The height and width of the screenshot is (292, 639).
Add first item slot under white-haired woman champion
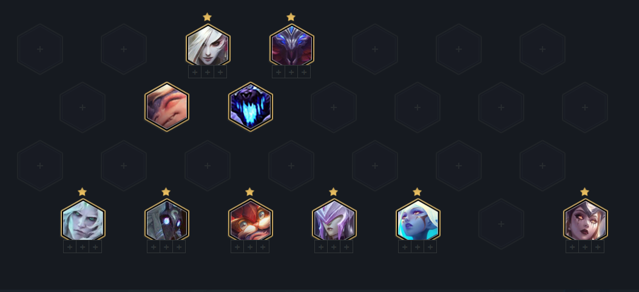pyautogui.click(x=195, y=72)
